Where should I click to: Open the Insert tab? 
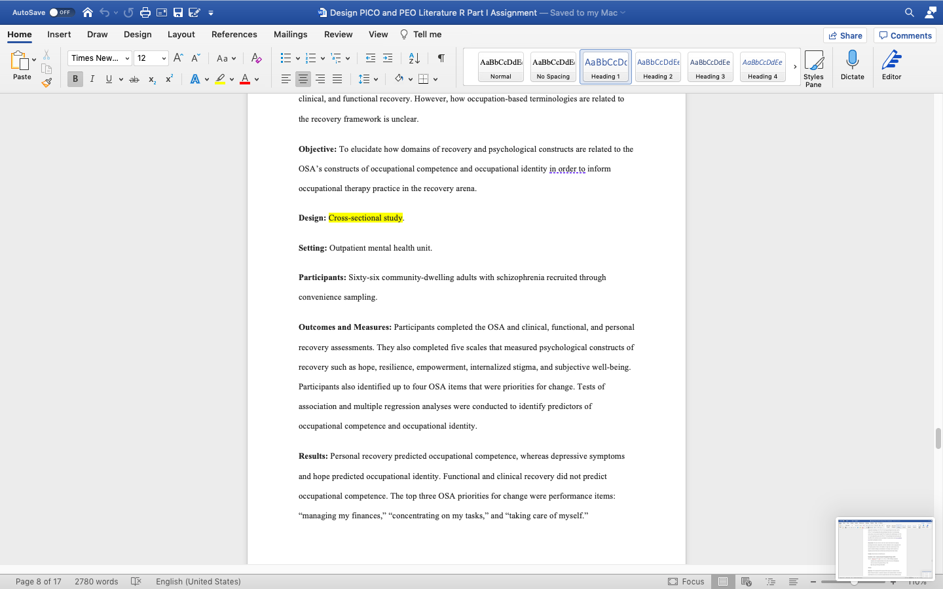pyautogui.click(x=59, y=34)
